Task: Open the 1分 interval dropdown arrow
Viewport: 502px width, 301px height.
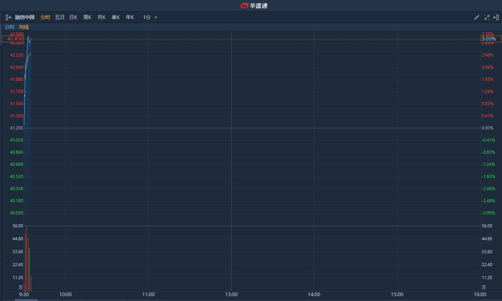Action: (x=156, y=17)
